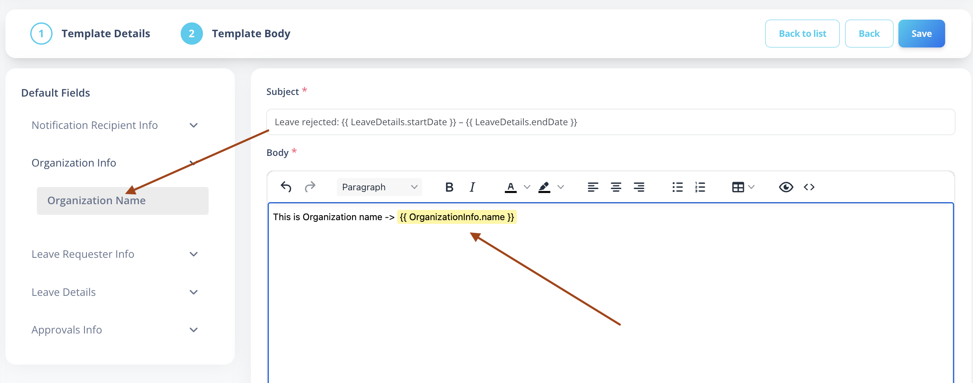
Task: Click the 'This is Organization name' text
Action: 327,217
